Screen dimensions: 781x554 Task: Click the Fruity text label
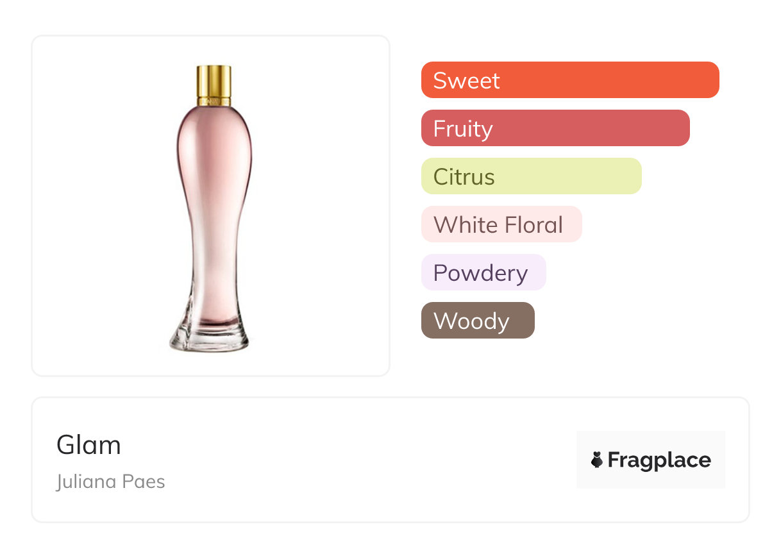462,128
